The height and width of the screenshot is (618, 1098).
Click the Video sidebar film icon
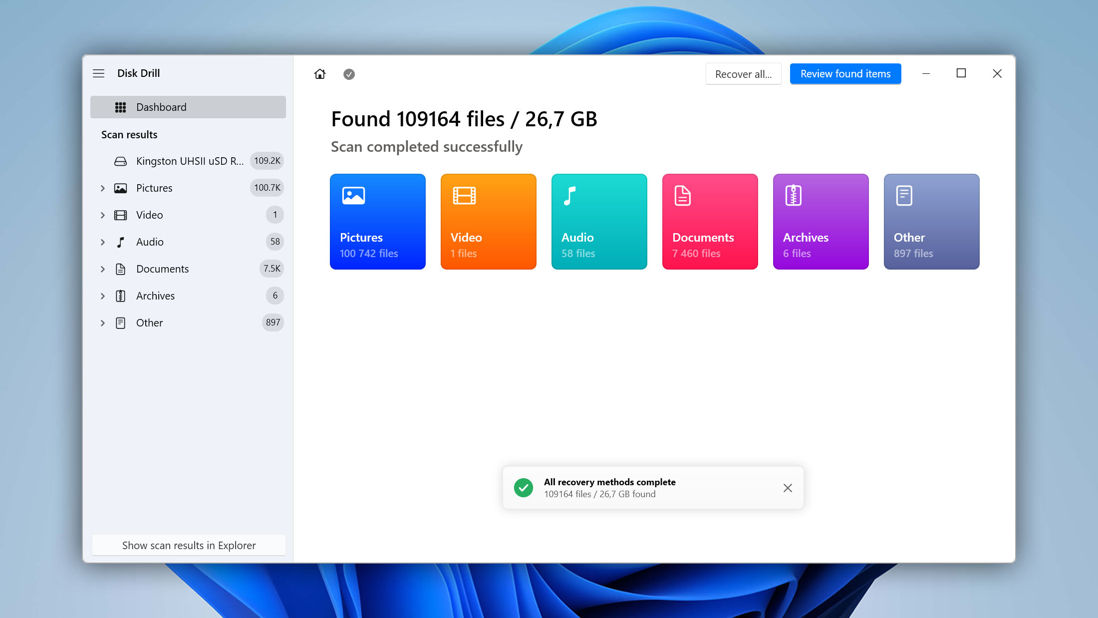coord(120,215)
